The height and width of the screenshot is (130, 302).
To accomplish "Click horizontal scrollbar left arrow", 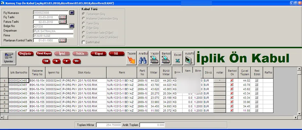I will [x=2, y=117].
